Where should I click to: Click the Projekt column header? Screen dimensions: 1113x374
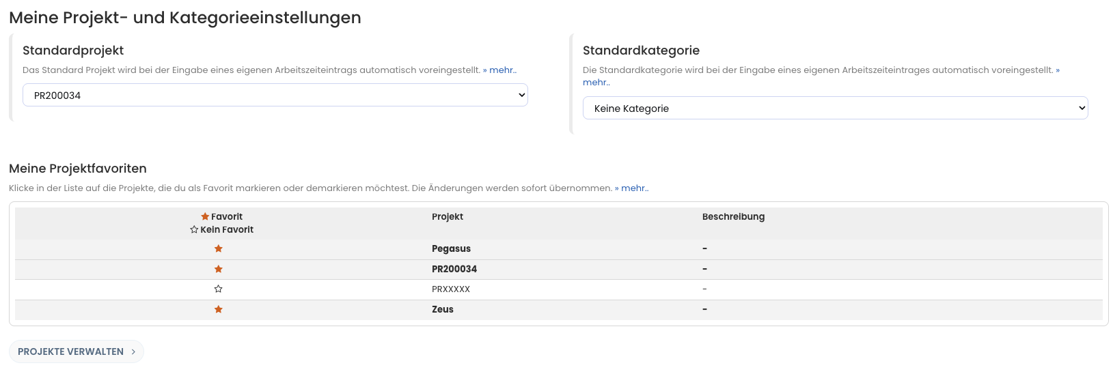coord(447,216)
